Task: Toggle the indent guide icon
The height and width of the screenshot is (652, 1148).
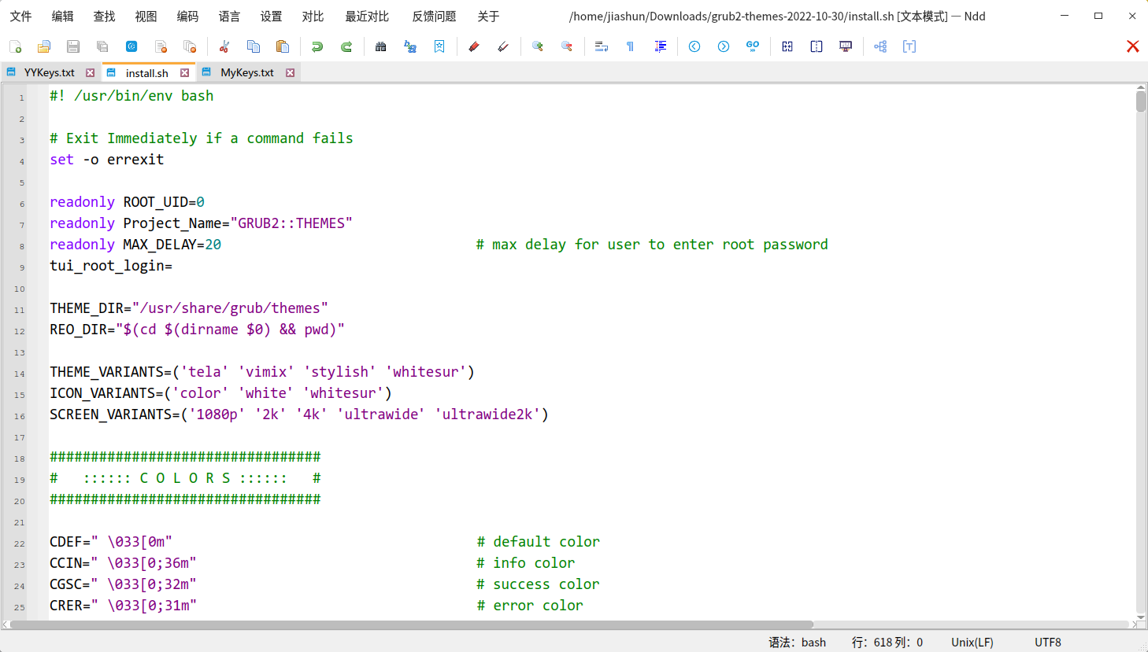Action: click(661, 47)
